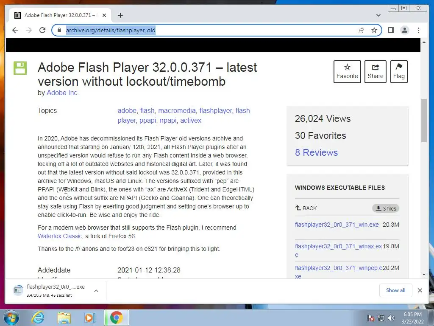The image size is (434, 326).
Task: Open a new tab with plus button
Action: (120, 15)
